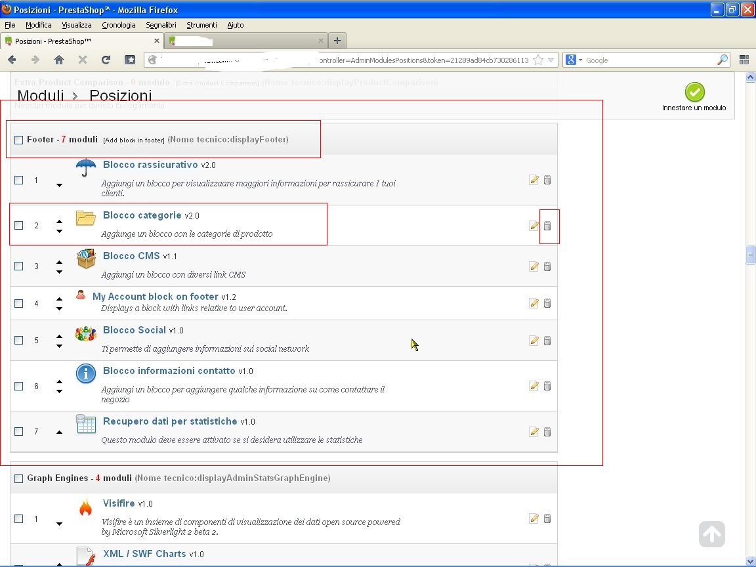Open the bookmarks star toolbar button
Screen dimensions: 756x567
click(130, 60)
